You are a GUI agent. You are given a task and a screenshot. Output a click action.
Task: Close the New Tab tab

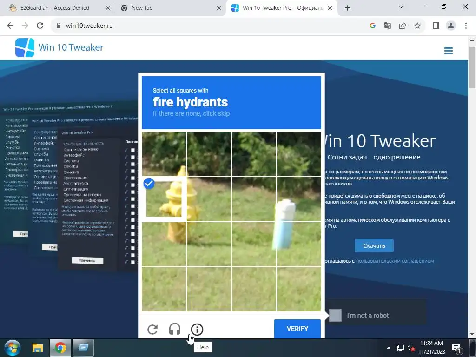[x=219, y=8]
